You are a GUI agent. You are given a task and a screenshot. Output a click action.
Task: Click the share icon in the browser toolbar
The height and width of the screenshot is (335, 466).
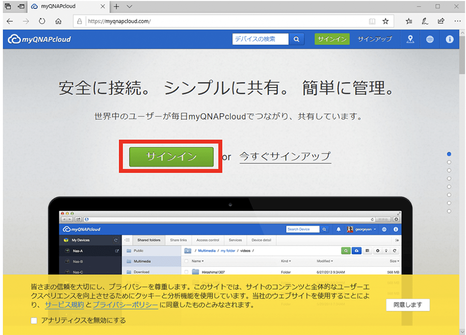[x=441, y=21]
